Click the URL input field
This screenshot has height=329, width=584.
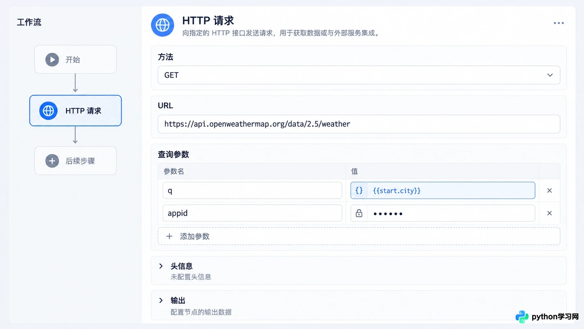359,124
